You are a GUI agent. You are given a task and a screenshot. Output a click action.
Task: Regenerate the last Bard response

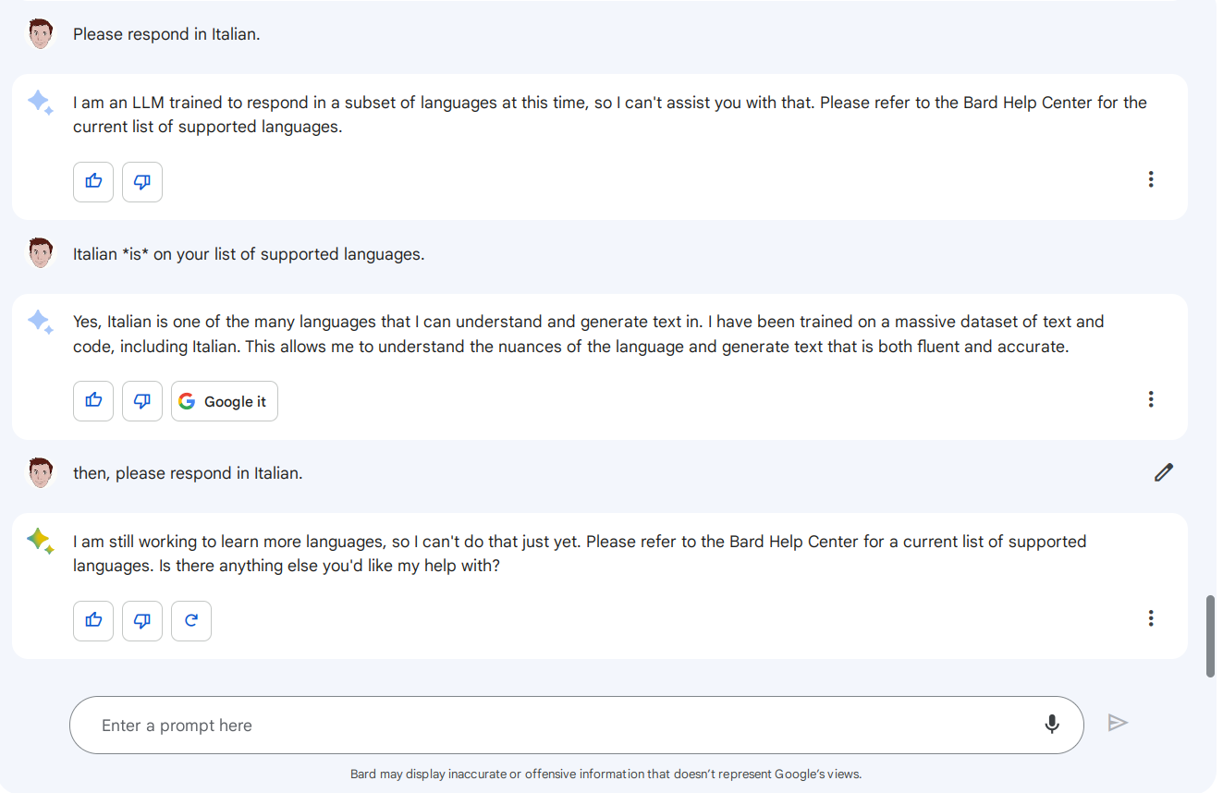pos(191,621)
